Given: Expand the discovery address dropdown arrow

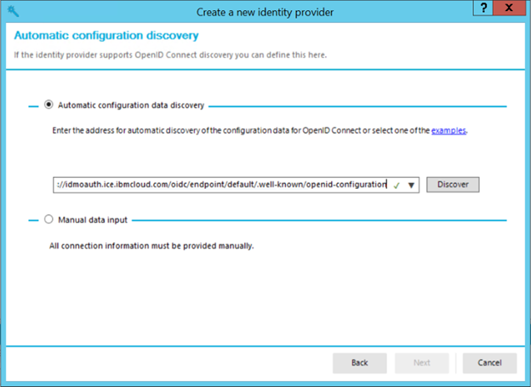Looking at the screenshot, I should (x=411, y=185).
